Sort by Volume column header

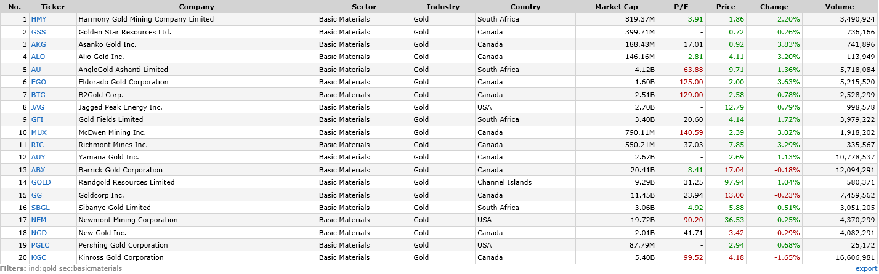(x=839, y=7)
